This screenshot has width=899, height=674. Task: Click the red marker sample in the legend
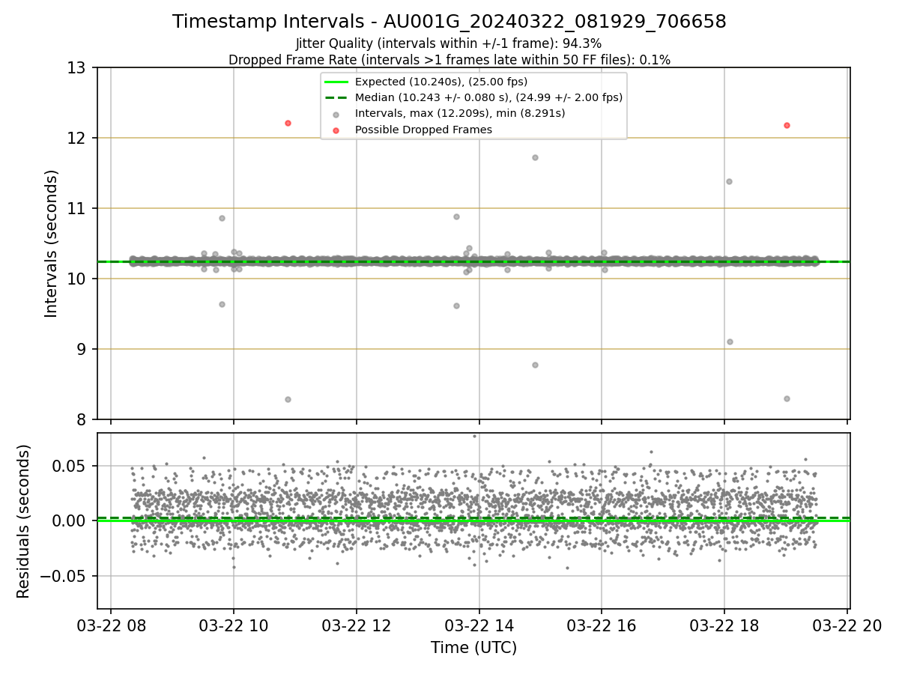pos(336,130)
